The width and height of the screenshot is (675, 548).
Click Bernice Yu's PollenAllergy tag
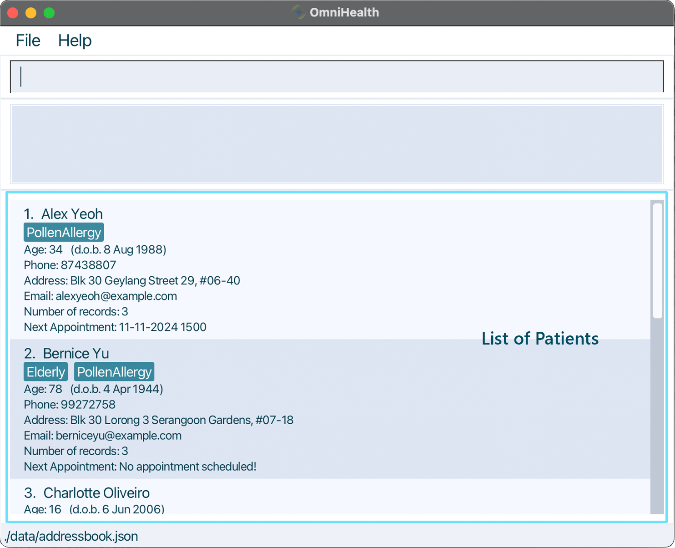114,372
